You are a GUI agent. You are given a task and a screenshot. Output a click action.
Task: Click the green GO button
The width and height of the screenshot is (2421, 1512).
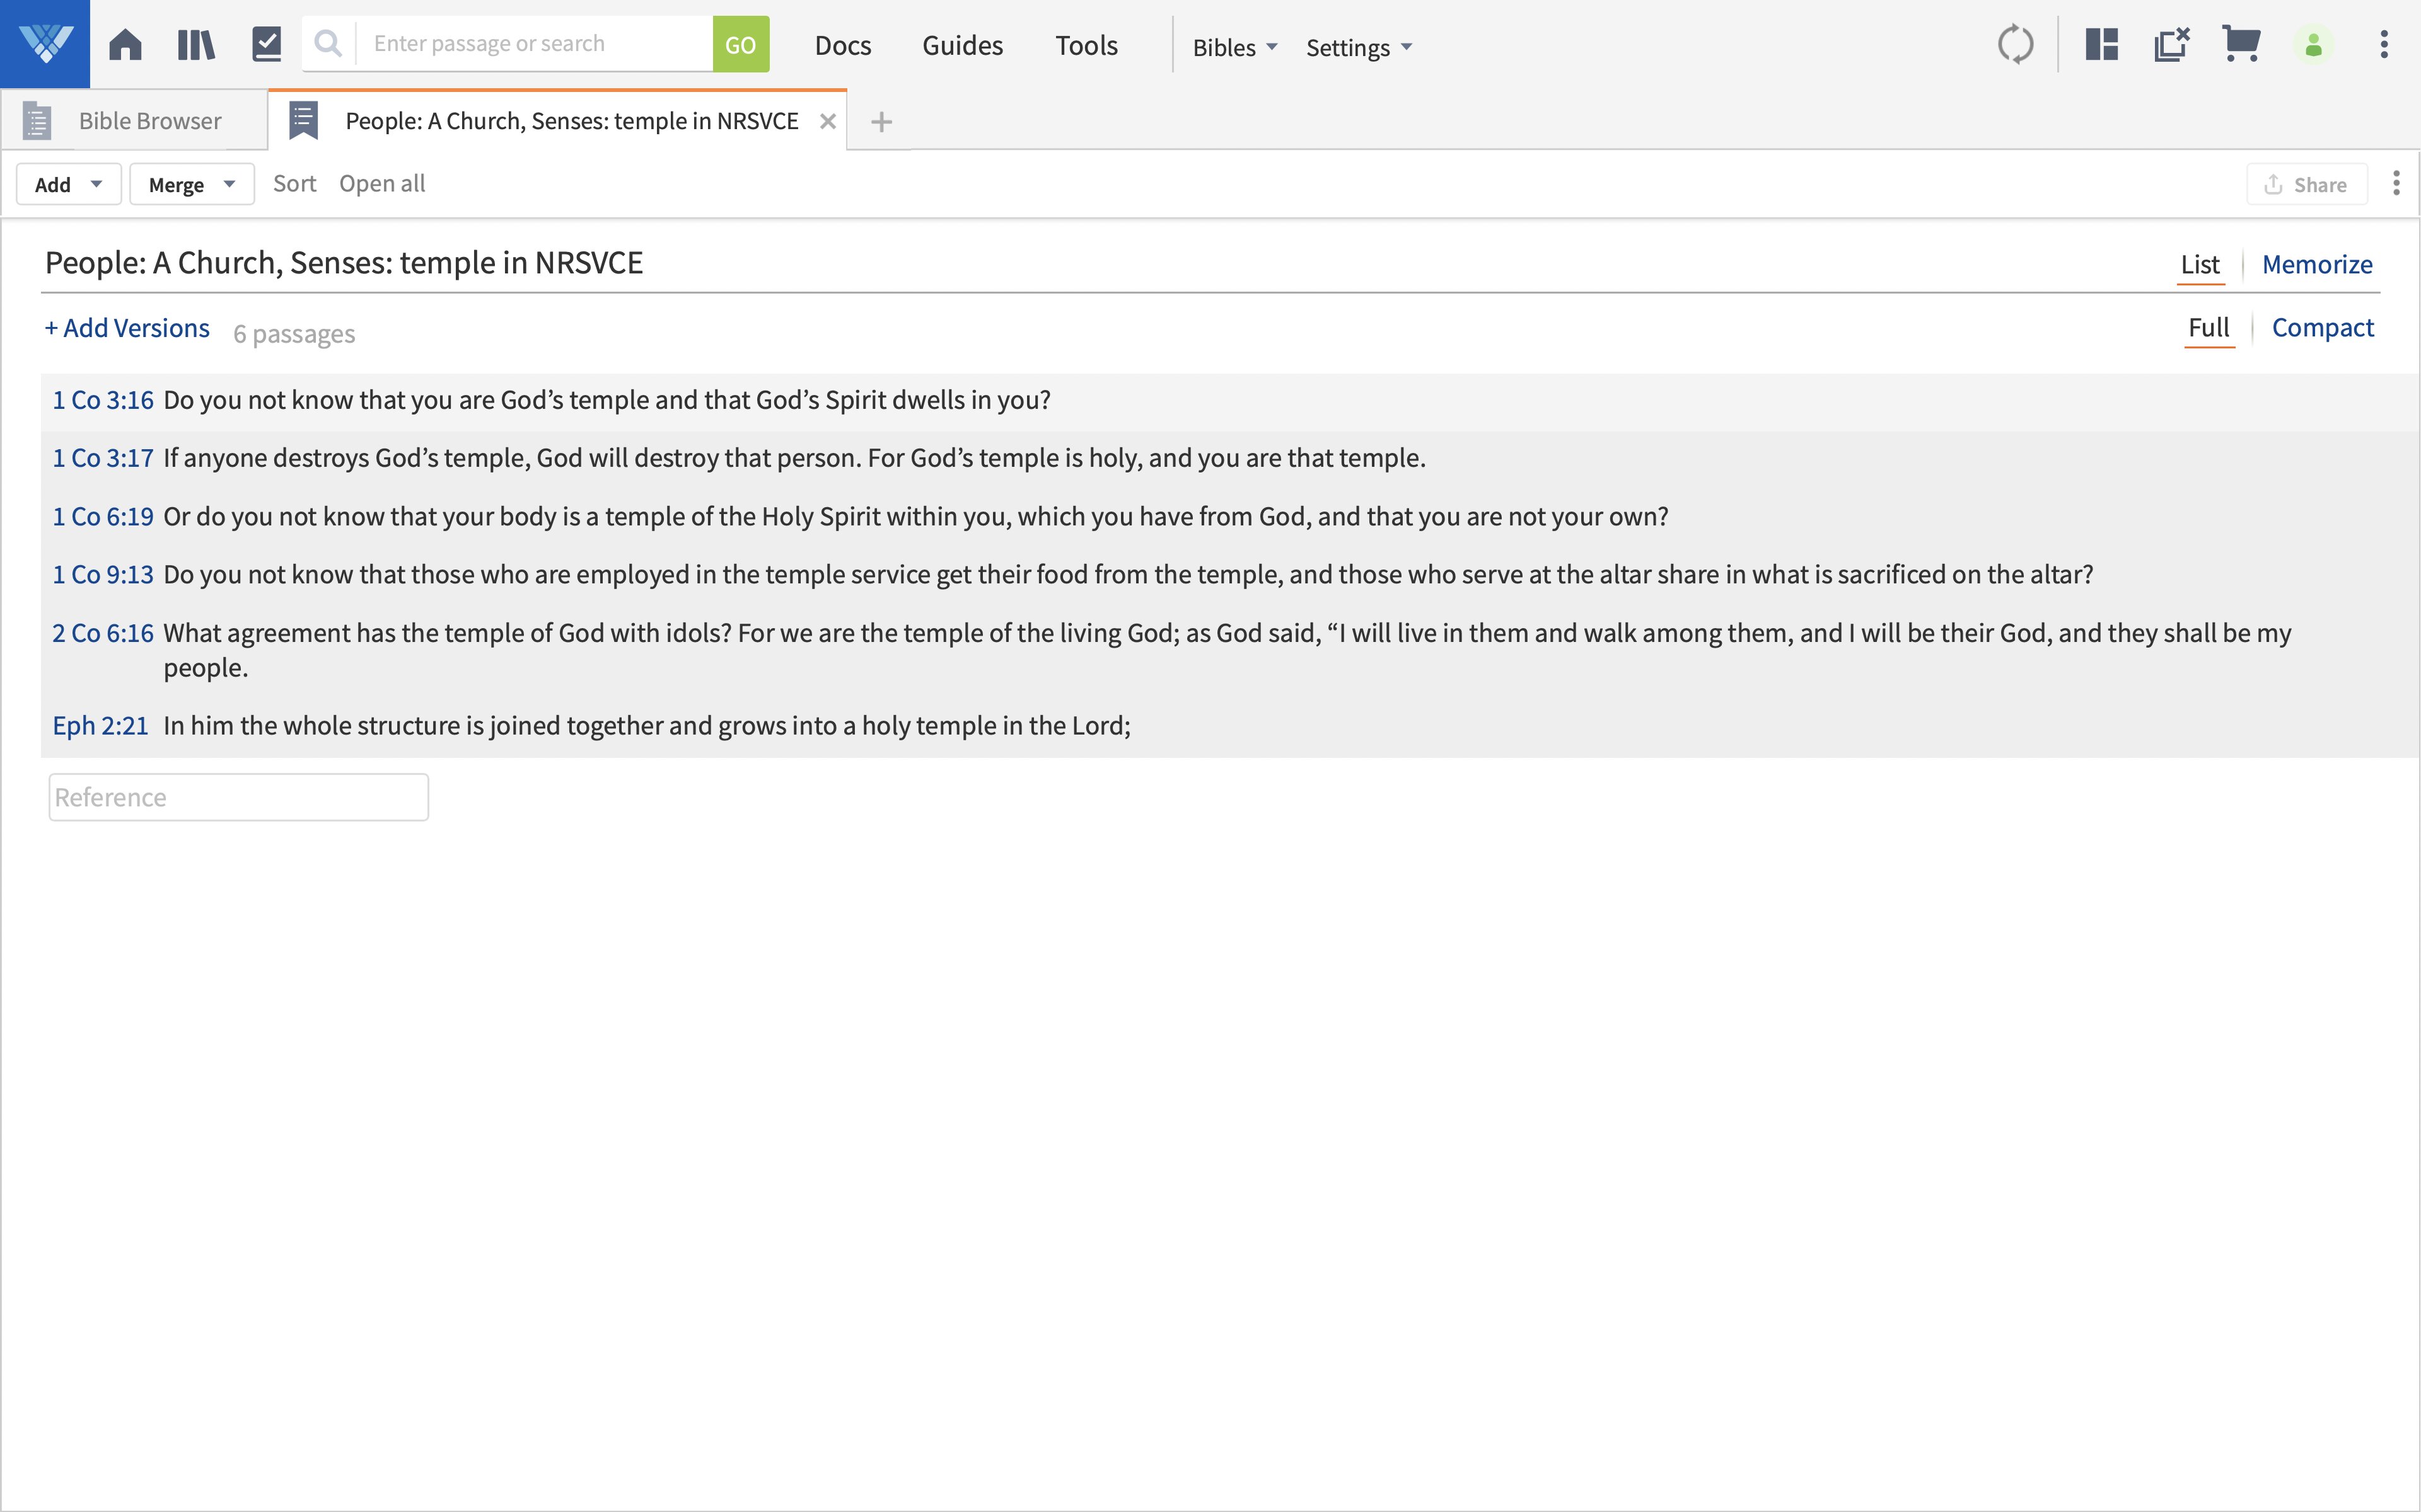point(740,44)
